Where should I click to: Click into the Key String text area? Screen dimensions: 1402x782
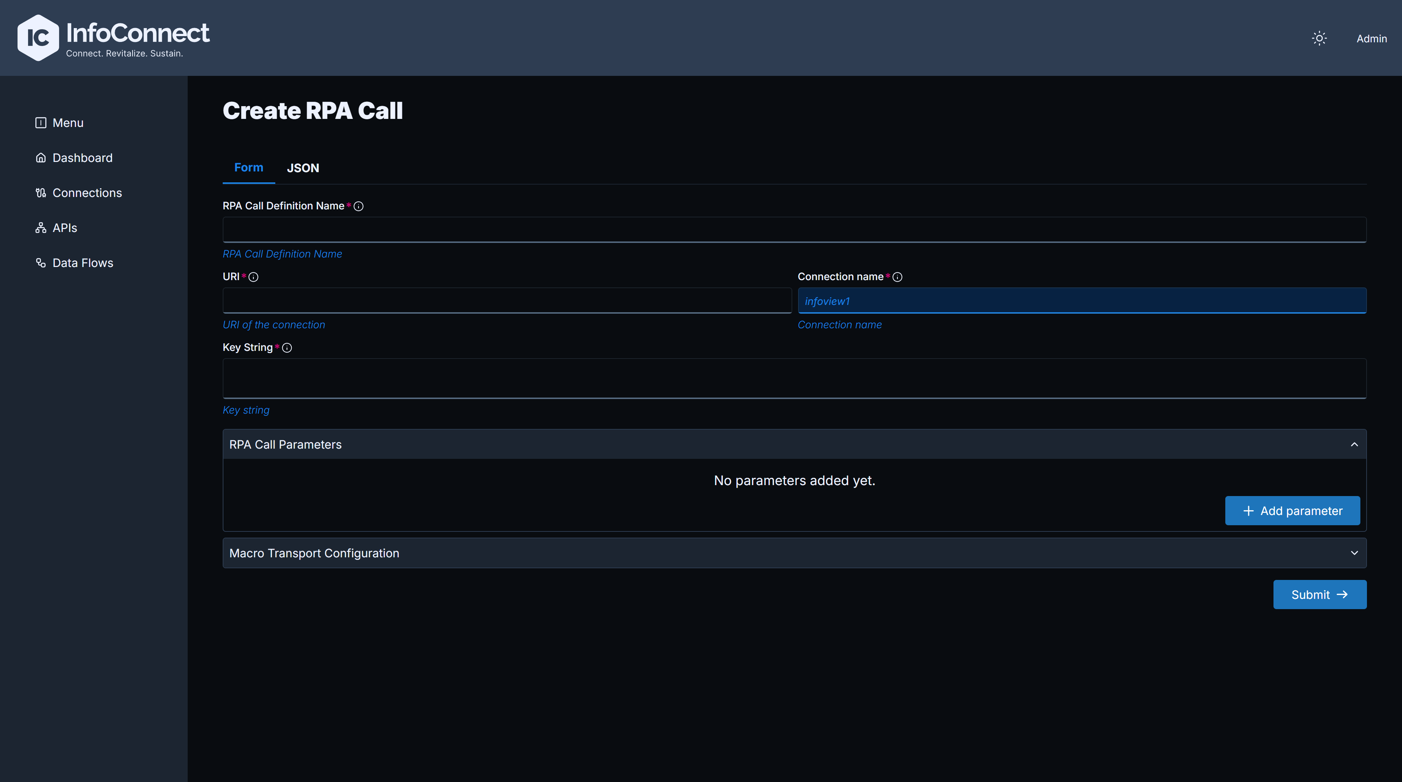(794, 379)
